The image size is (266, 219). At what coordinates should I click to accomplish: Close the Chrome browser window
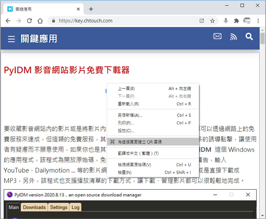(257, 5)
